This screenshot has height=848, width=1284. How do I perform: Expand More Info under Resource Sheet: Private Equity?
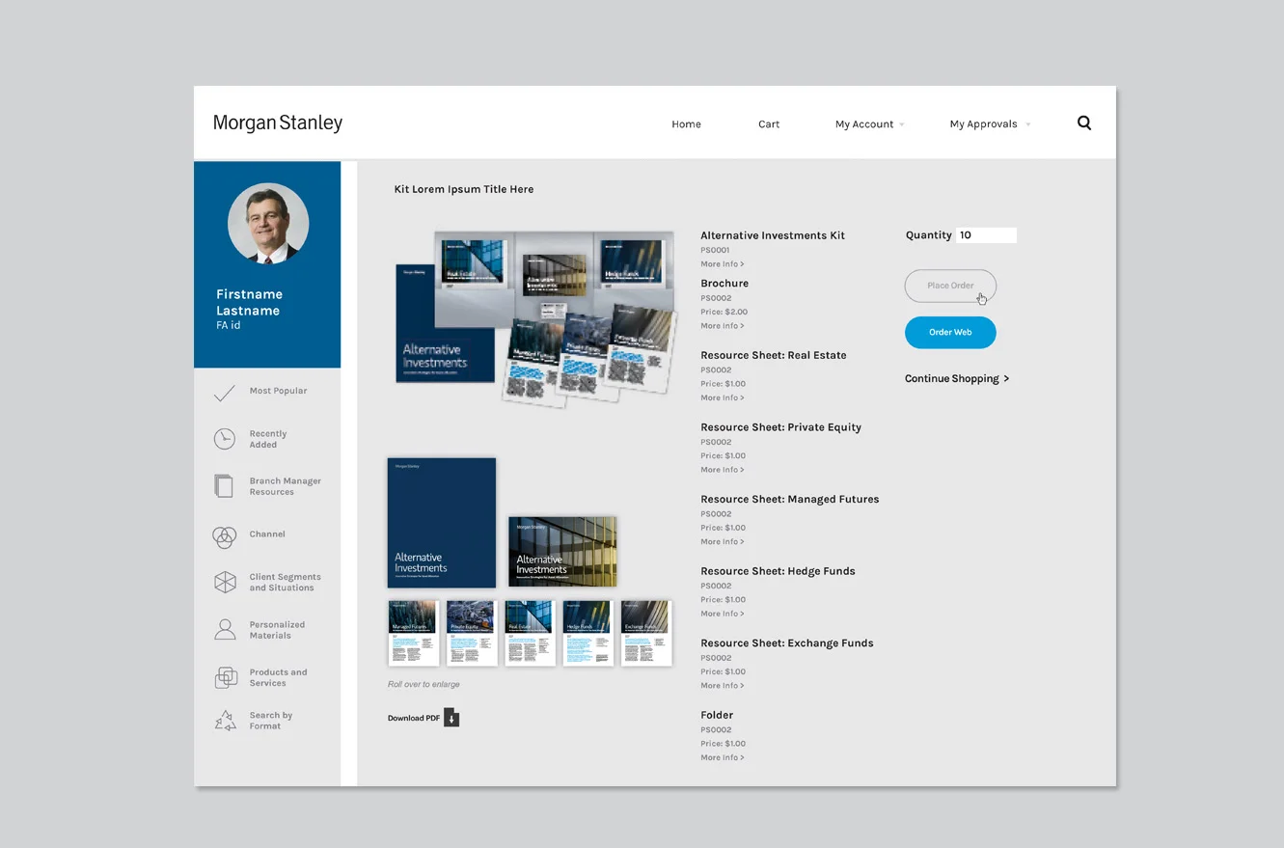(723, 470)
